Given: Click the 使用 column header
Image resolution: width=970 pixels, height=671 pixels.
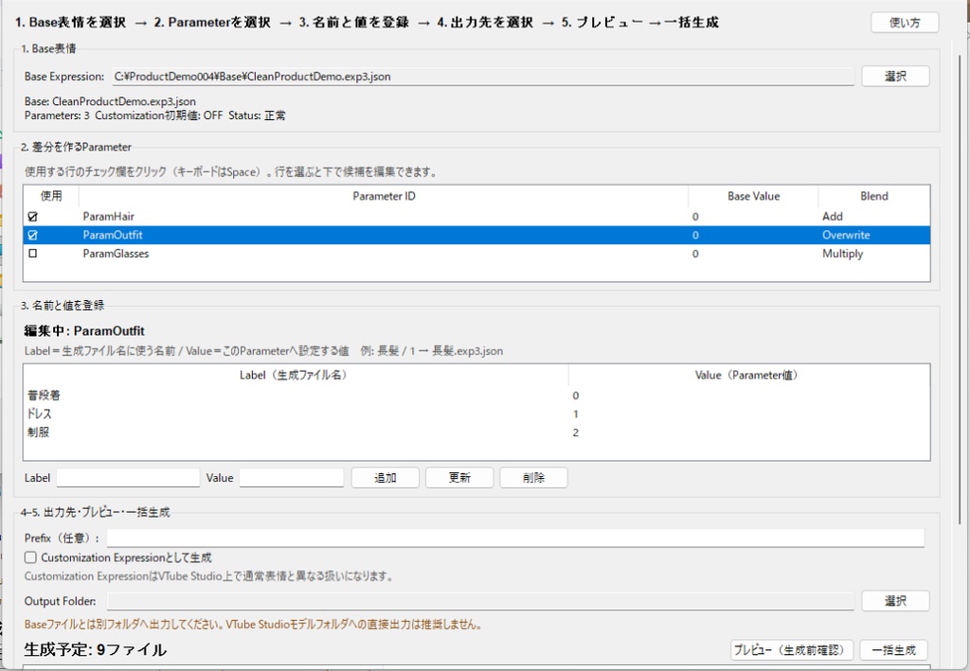Looking at the screenshot, I should (51, 196).
